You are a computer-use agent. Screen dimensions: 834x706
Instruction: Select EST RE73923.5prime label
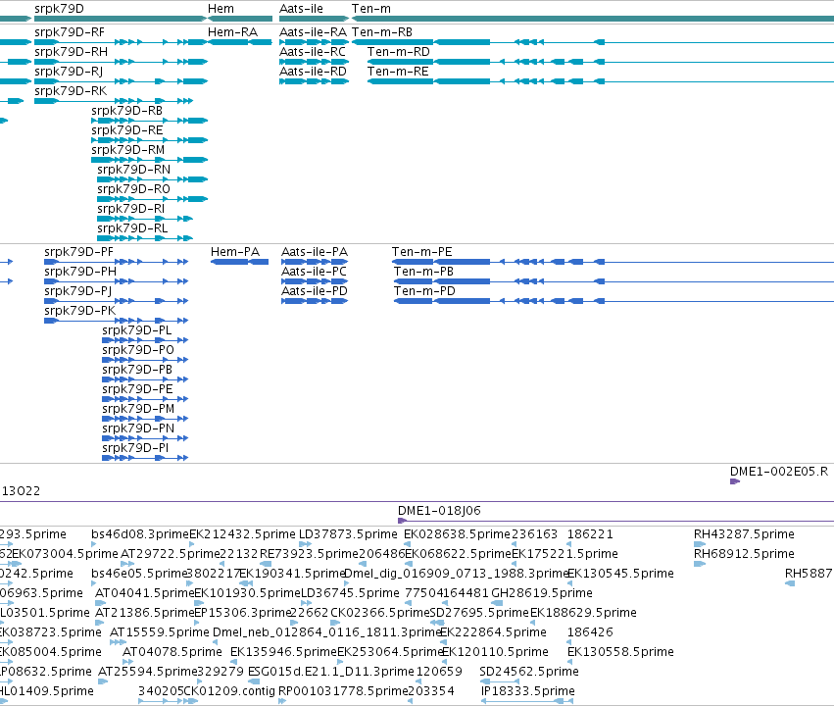pyautogui.click(x=309, y=554)
